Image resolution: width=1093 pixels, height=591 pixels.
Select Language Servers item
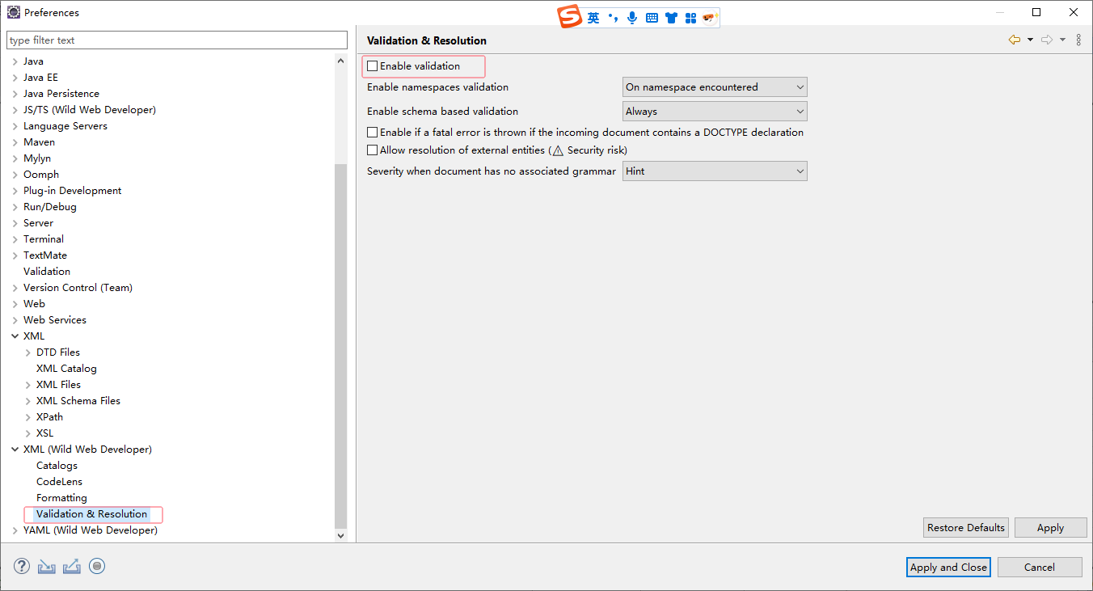click(65, 126)
